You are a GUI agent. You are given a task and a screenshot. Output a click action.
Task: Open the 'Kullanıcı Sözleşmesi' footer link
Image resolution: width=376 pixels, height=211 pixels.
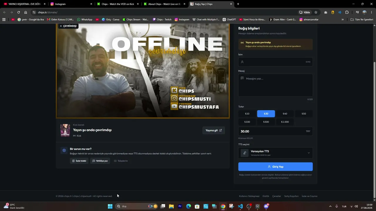(x=249, y=196)
